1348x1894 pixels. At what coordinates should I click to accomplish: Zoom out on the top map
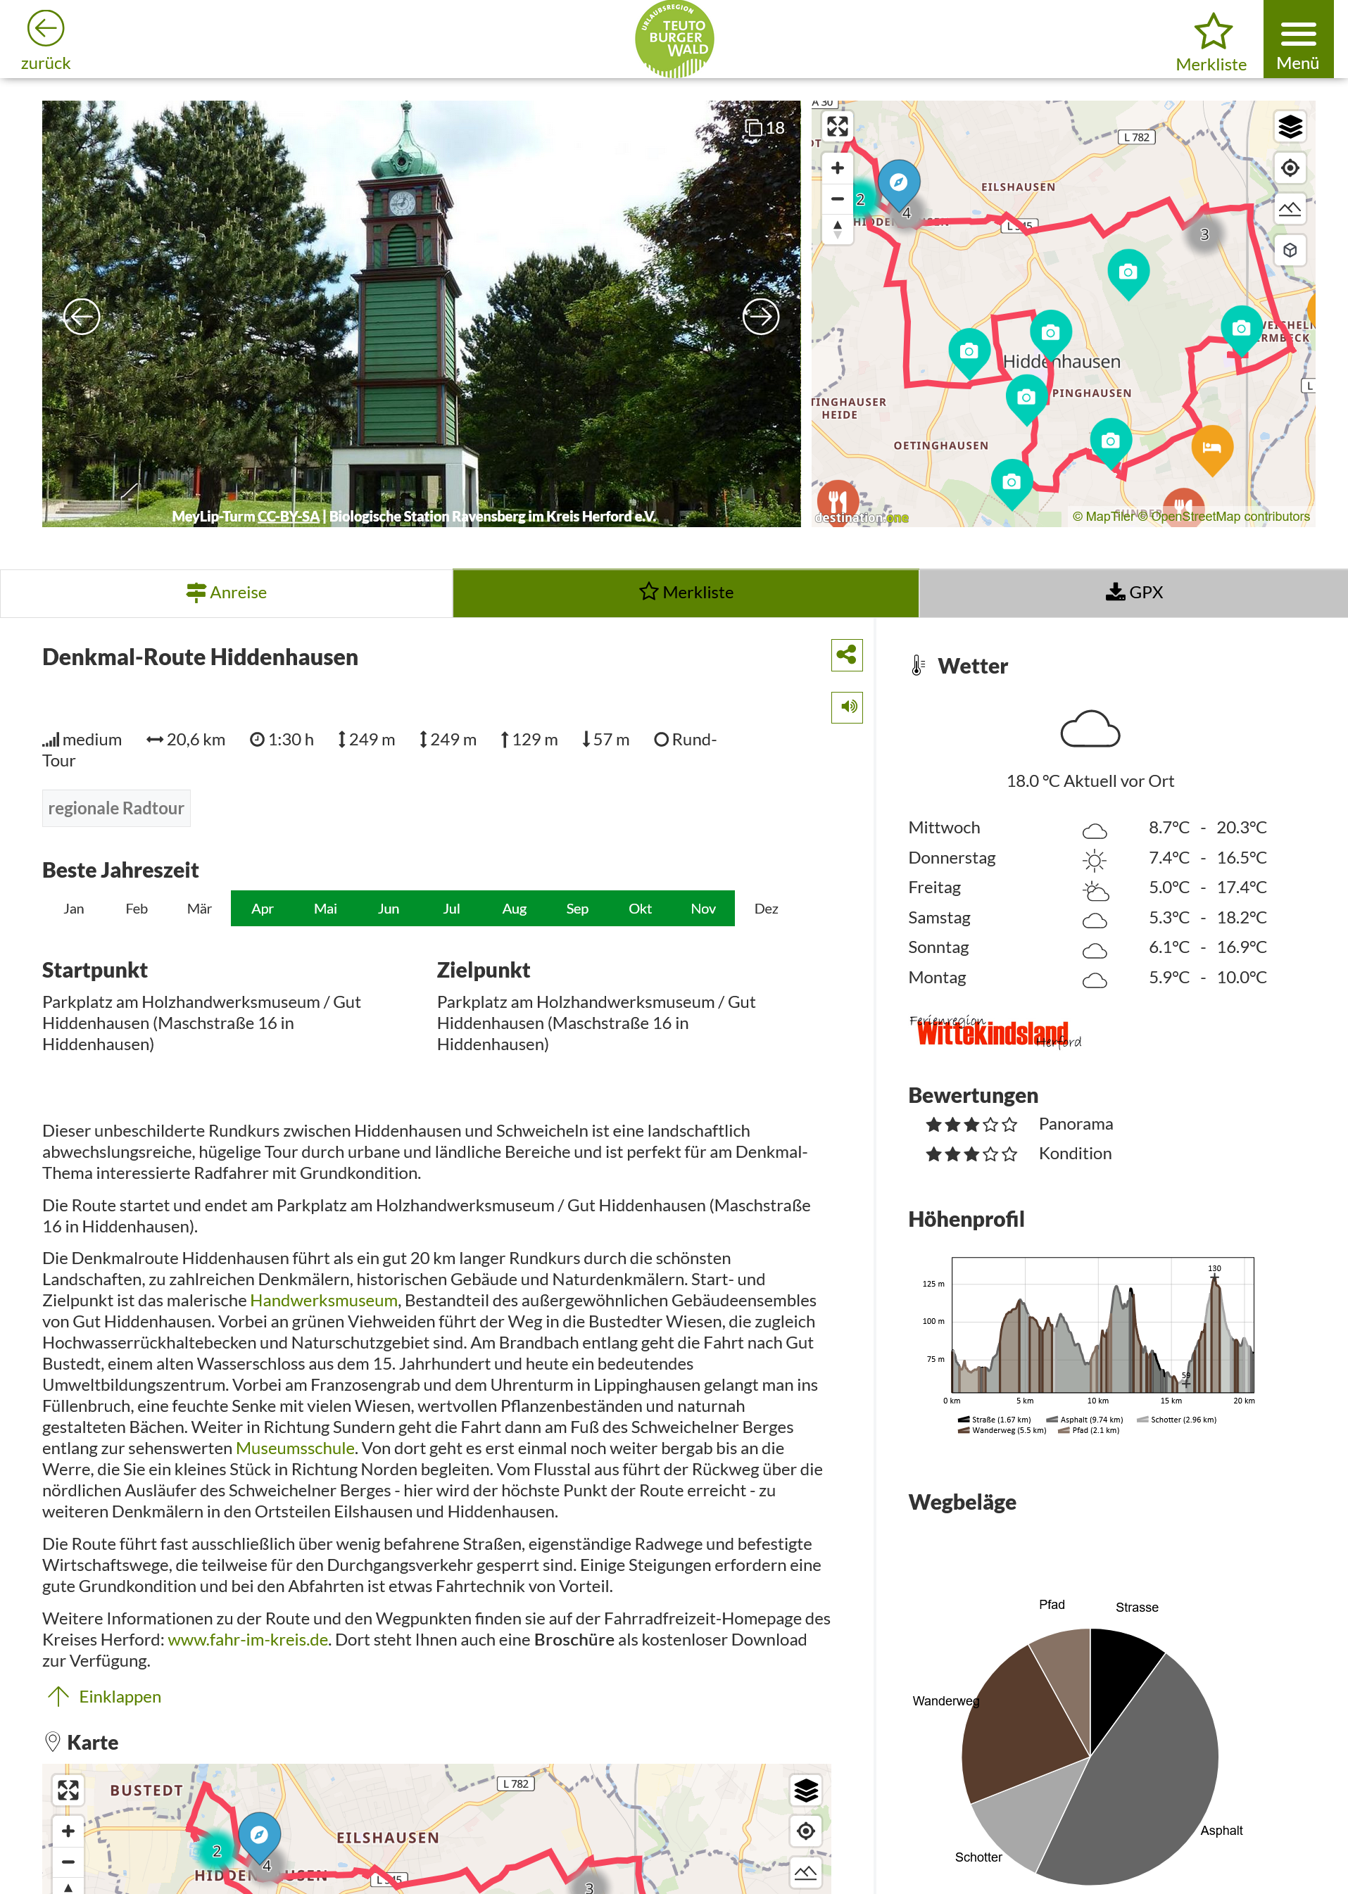click(x=838, y=198)
